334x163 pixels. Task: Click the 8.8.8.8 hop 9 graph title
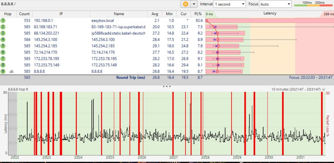pyautogui.click(x=18, y=89)
